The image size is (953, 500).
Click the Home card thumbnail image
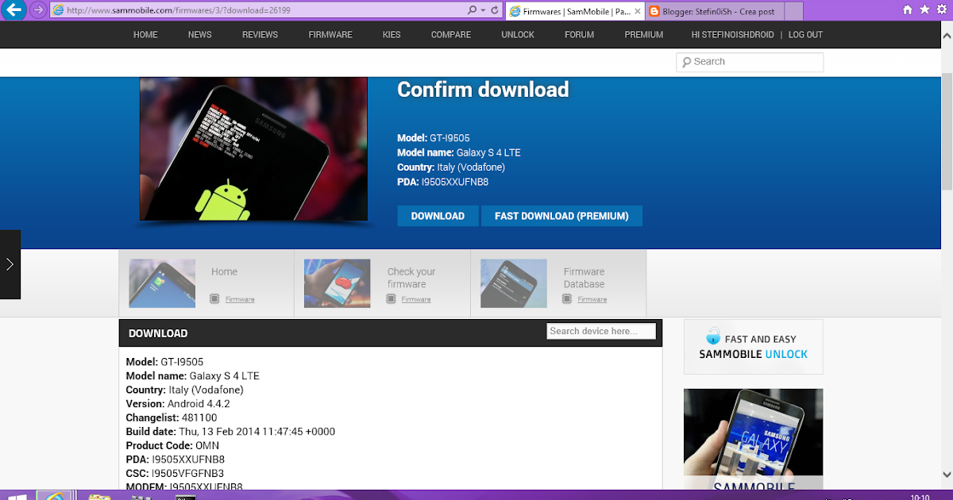[162, 283]
